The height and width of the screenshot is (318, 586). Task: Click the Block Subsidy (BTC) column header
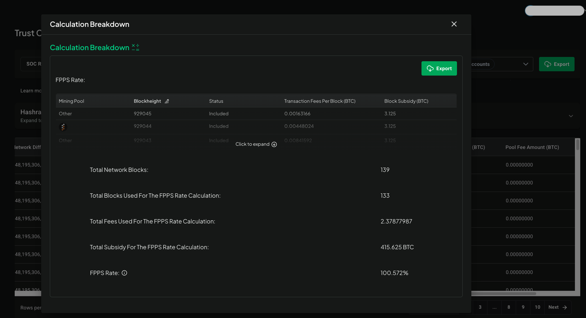pos(406,101)
